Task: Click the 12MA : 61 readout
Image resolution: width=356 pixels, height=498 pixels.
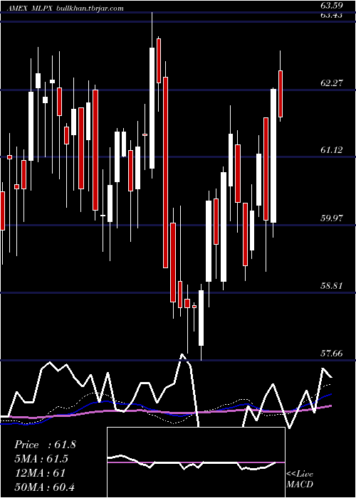Action: point(40,473)
